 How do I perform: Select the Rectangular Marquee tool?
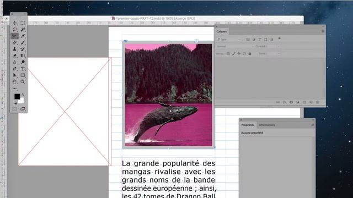[23, 23]
